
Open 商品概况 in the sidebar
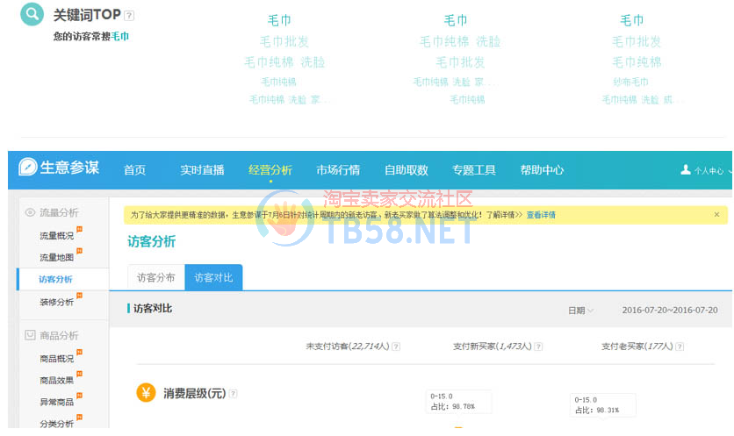(x=57, y=359)
